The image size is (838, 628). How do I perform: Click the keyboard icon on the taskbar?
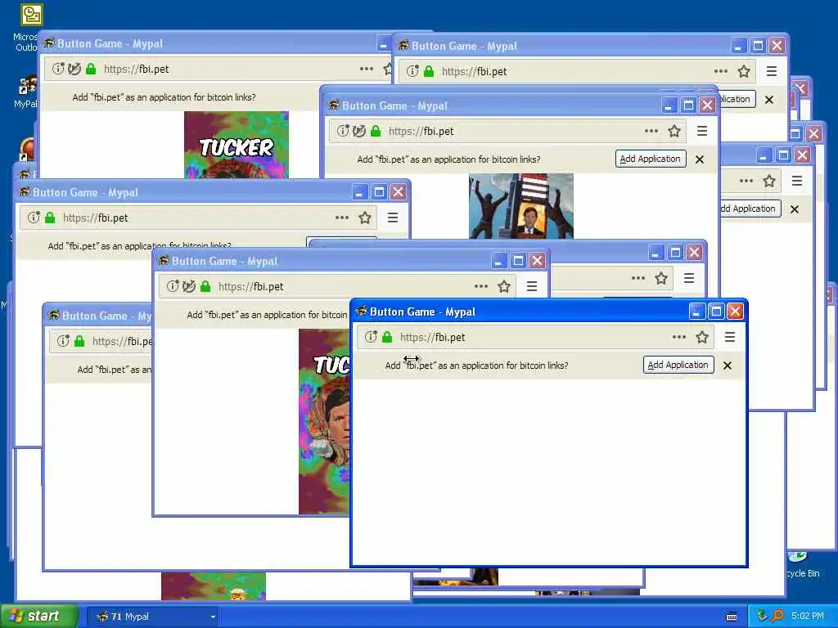[x=732, y=617]
